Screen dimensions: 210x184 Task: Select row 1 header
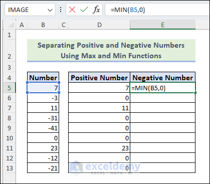9,35
